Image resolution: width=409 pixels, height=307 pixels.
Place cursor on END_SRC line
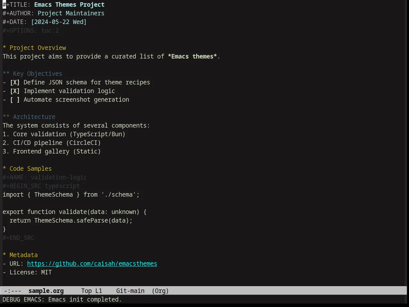(18, 238)
